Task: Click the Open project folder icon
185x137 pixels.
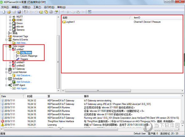Action: 9,12
